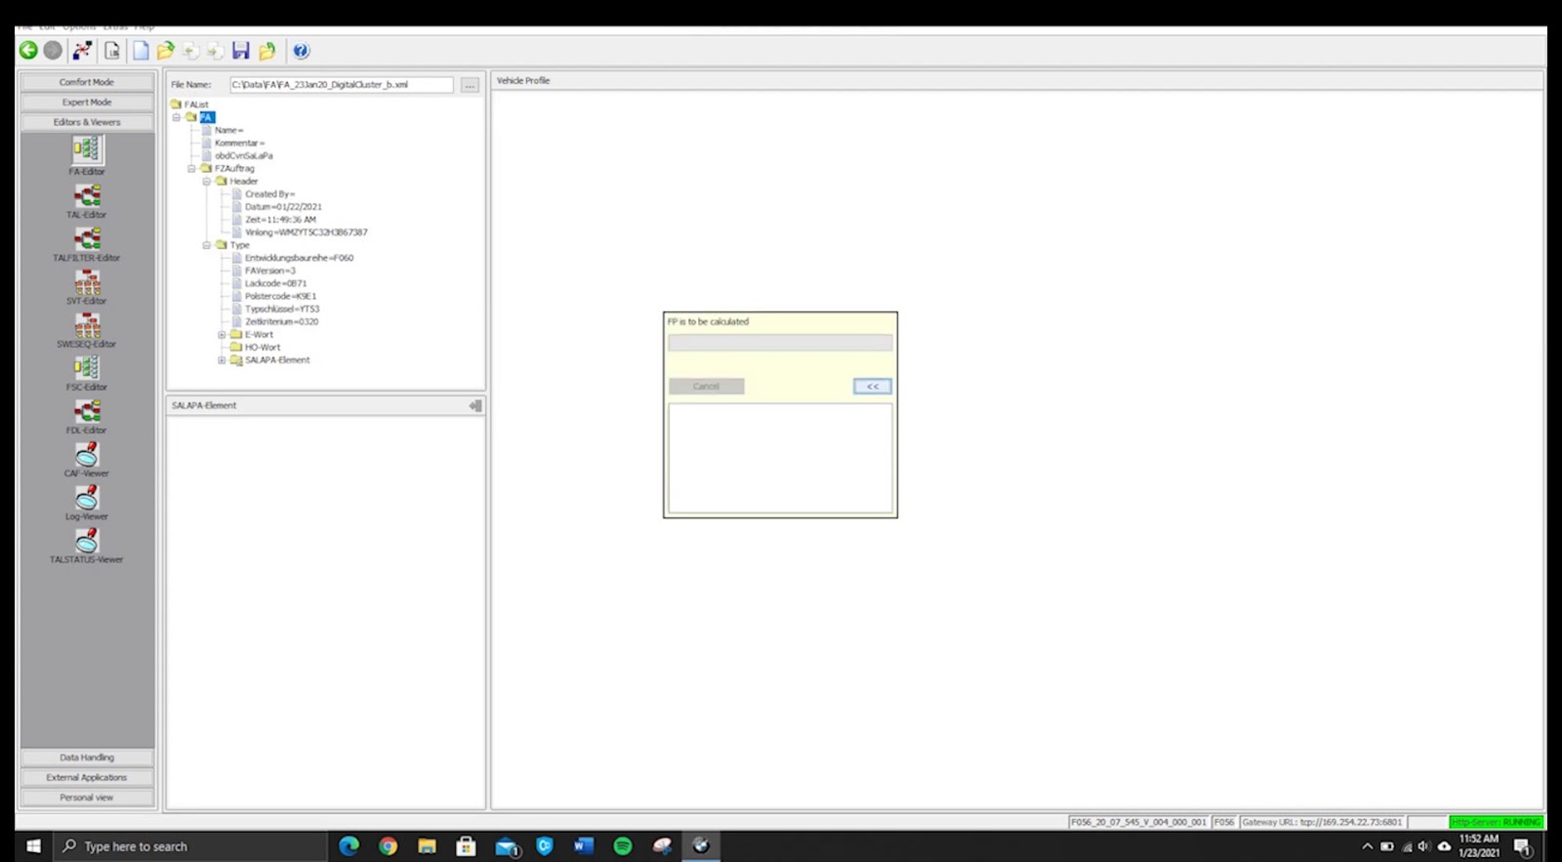Click the new blank document icon
1562x862 pixels.
click(142, 51)
